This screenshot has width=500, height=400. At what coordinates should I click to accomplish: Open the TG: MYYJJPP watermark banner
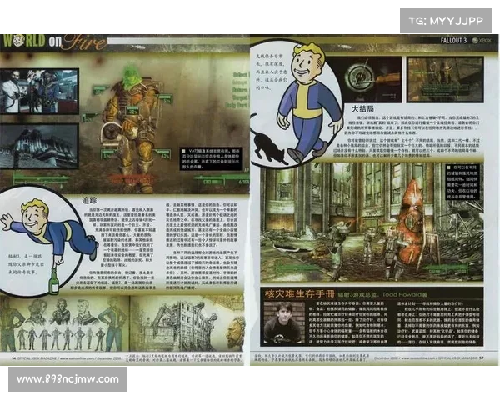click(x=447, y=22)
